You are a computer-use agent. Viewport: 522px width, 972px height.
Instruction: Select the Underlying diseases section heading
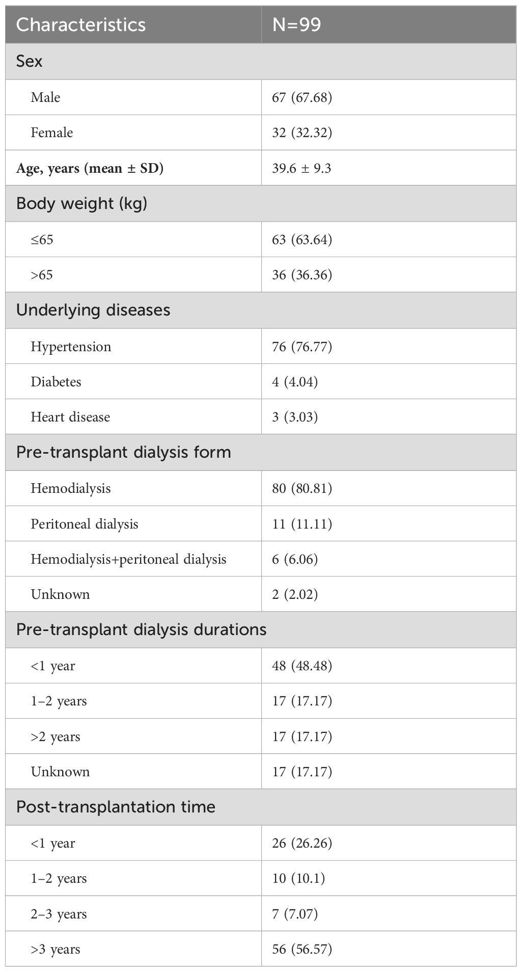(x=93, y=310)
